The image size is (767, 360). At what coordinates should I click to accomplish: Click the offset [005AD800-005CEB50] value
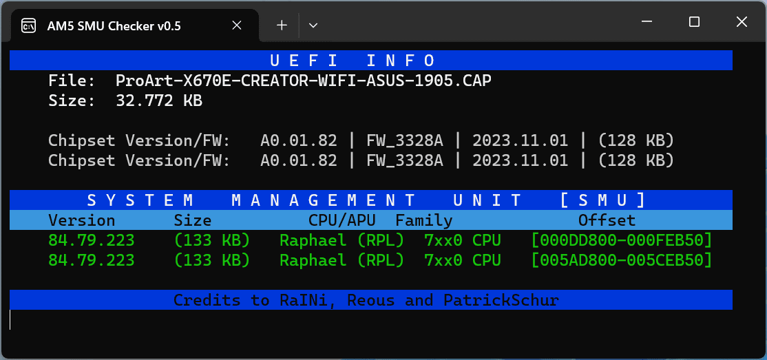pos(621,261)
